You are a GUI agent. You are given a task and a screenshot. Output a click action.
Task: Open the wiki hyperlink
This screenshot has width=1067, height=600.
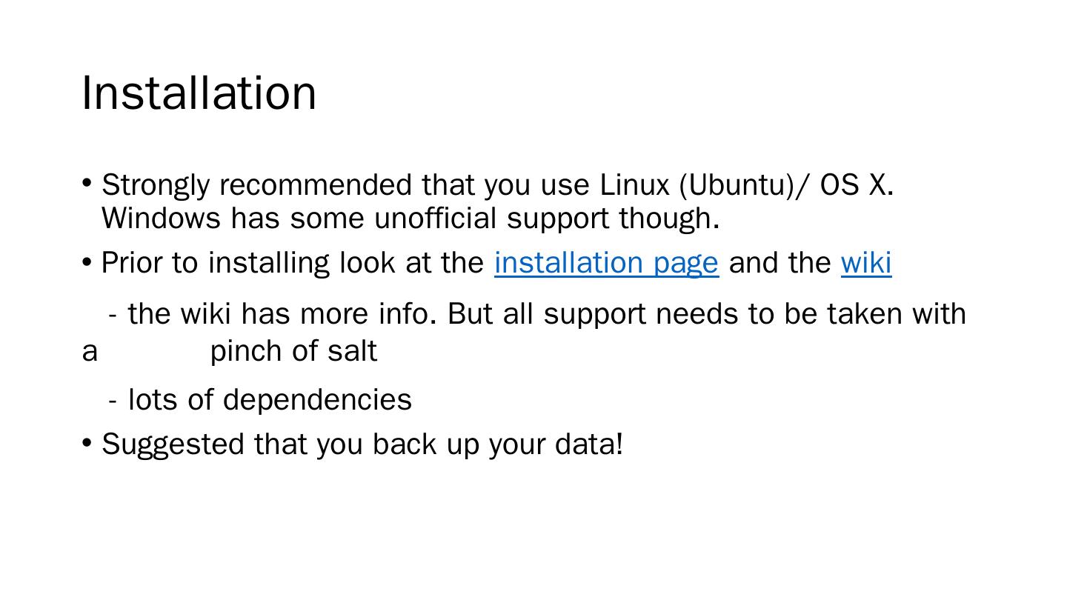[x=865, y=263]
